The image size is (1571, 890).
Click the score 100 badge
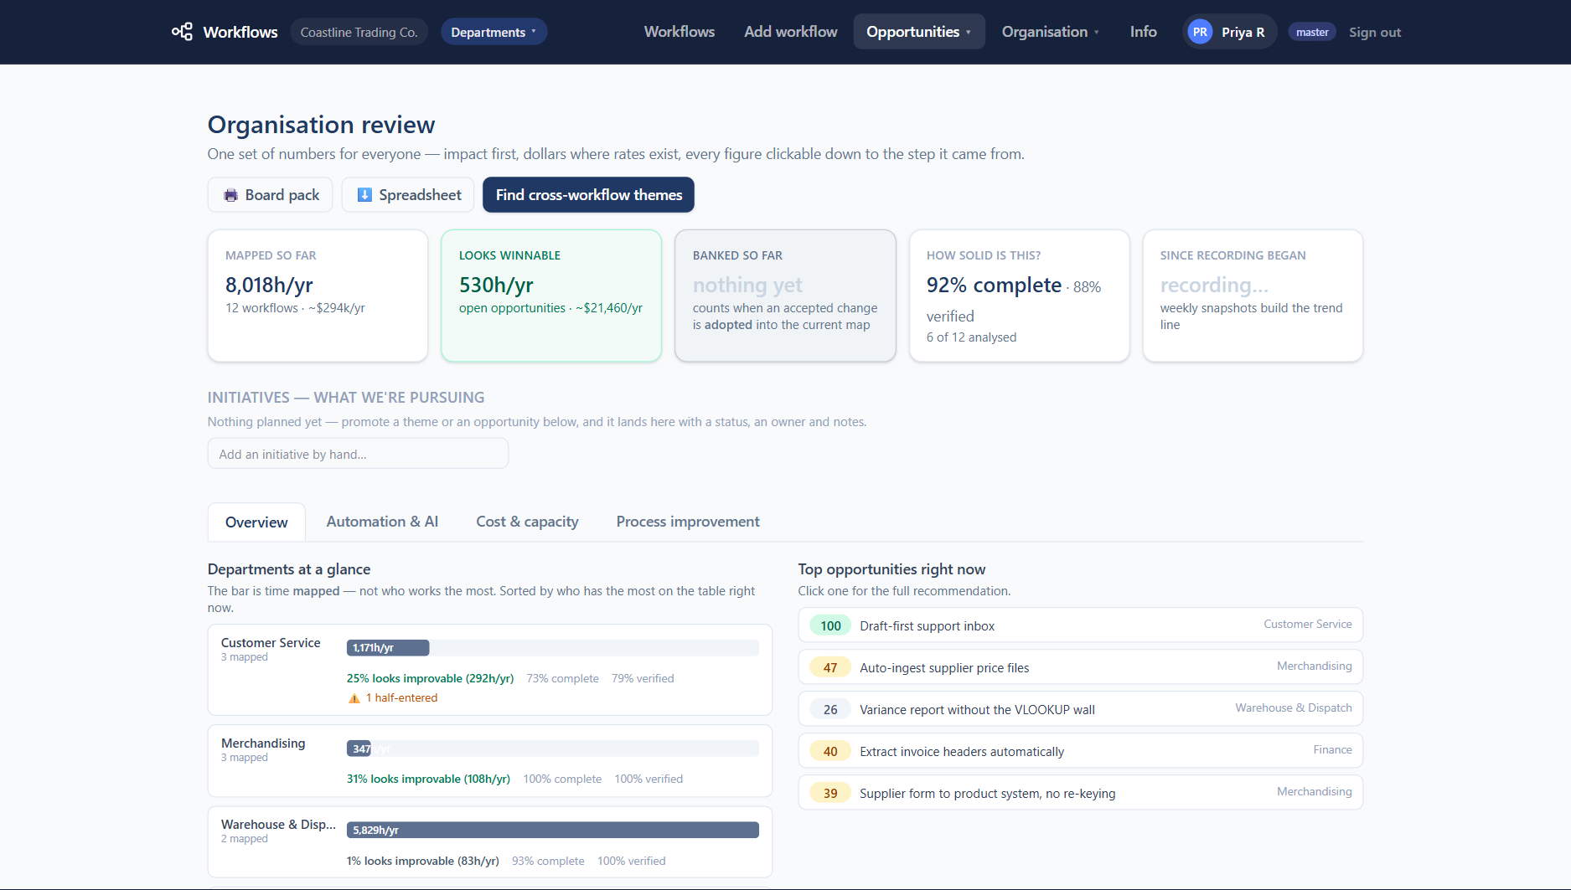click(x=830, y=626)
